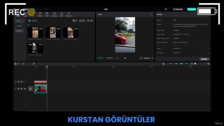The image size is (224, 126).
Task: Open the Filters tab
Action: pos(62,14)
